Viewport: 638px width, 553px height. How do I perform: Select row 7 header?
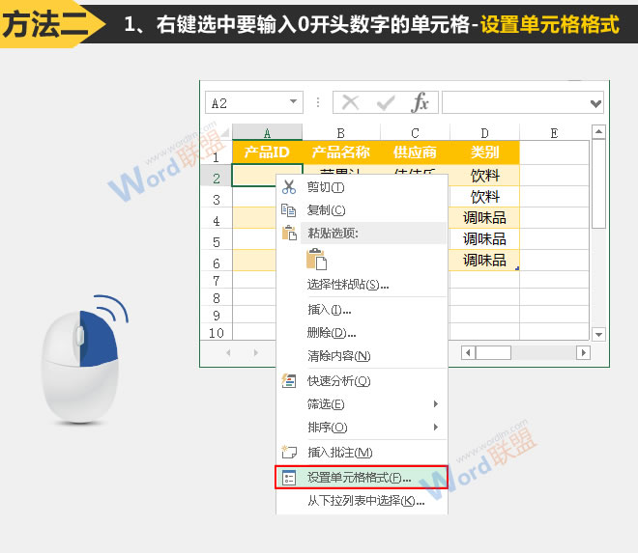[217, 281]
